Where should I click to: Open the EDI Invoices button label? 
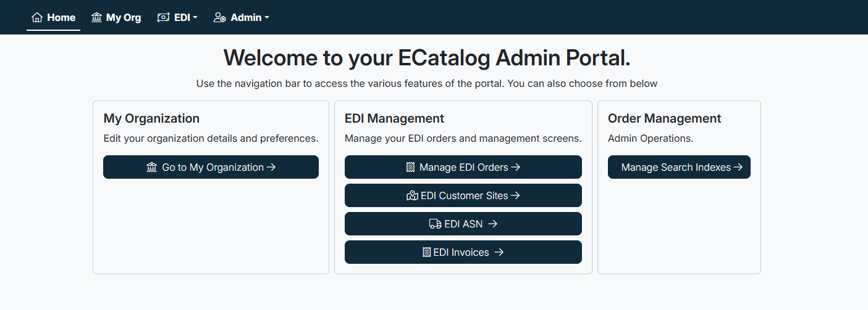(461, 252)
